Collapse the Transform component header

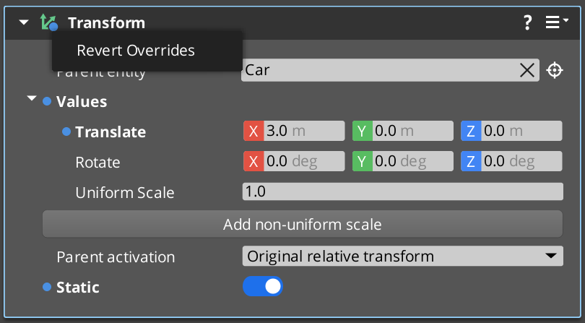tap(25, 23)
